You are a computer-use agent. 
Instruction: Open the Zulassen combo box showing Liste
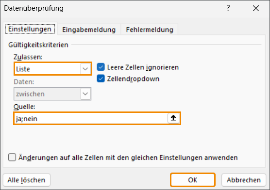[53, 69]
